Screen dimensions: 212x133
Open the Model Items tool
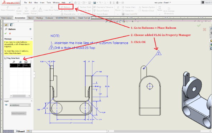19,11
